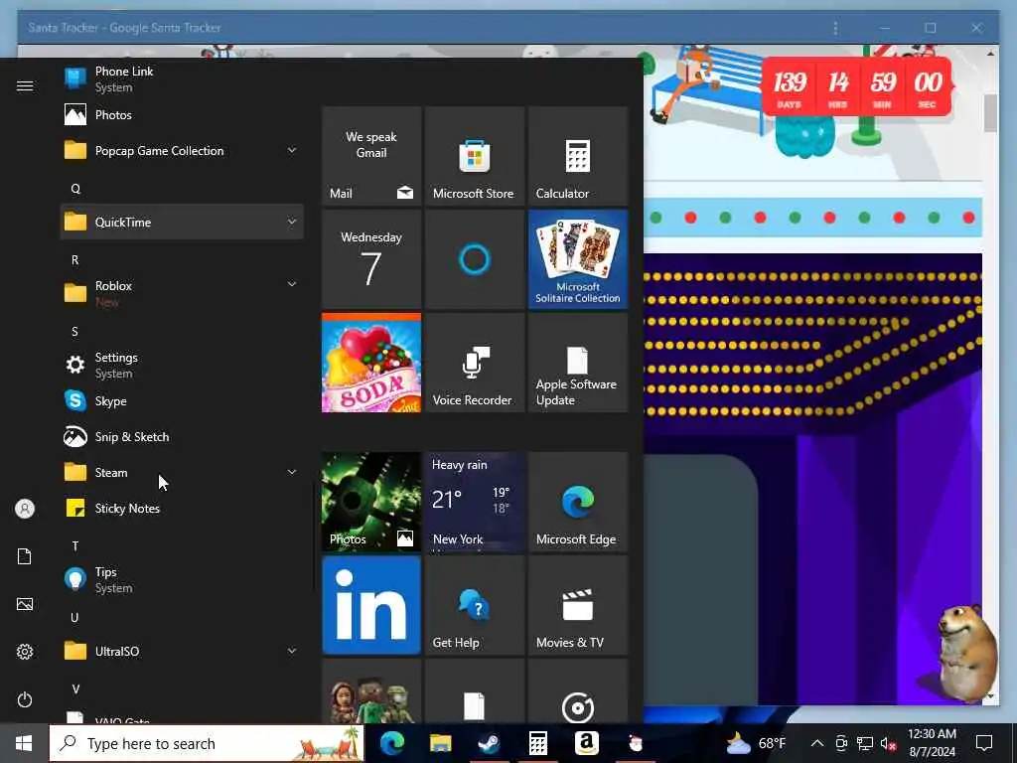
Task: Open the Voice Recorder tile
Action: tap(474, 363)
